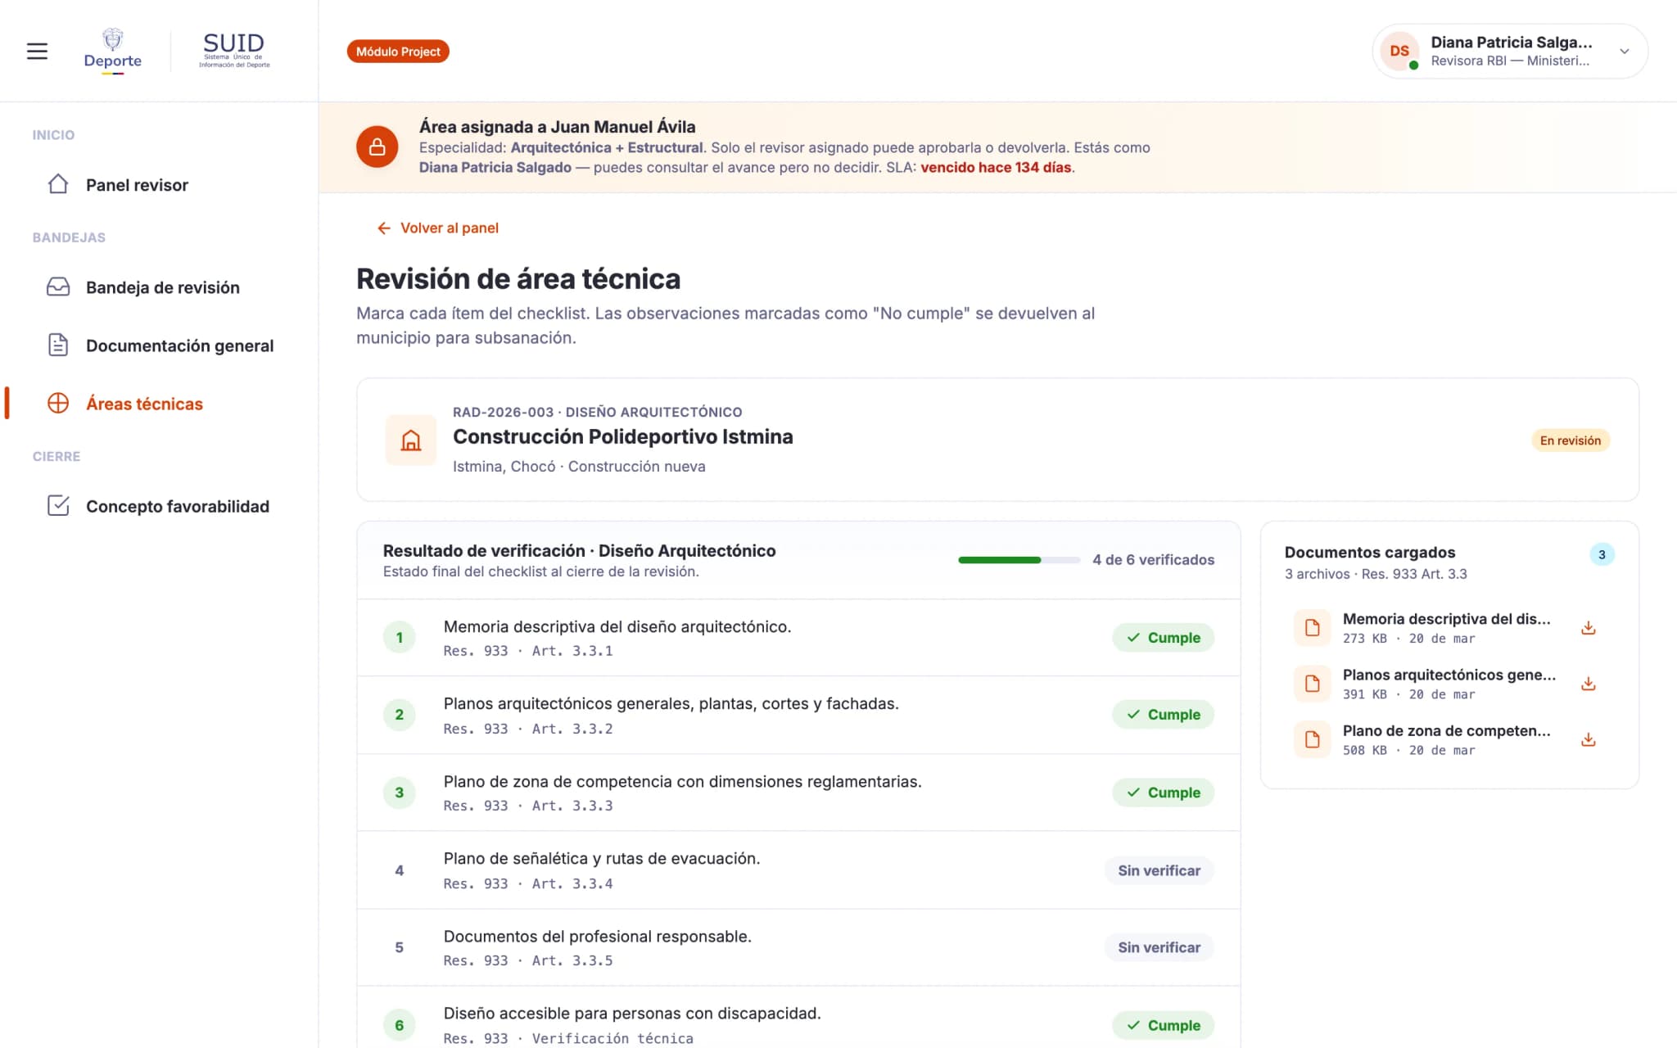The width and height of the screenshot is (1677, 1048).
Task: Download Memoria descriptiva del dis... file
Action: click(x=1588, y=628)
